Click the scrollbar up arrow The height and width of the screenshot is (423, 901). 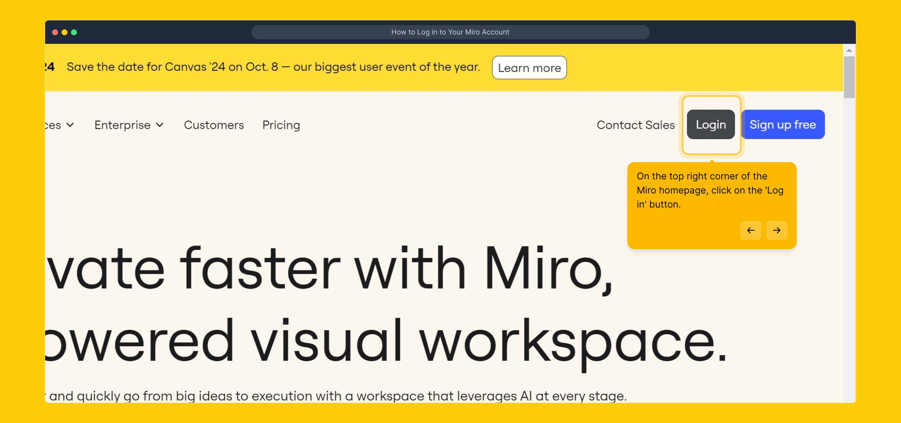[x=849, y=51]
